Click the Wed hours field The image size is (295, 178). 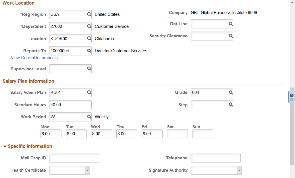(101, 134)
